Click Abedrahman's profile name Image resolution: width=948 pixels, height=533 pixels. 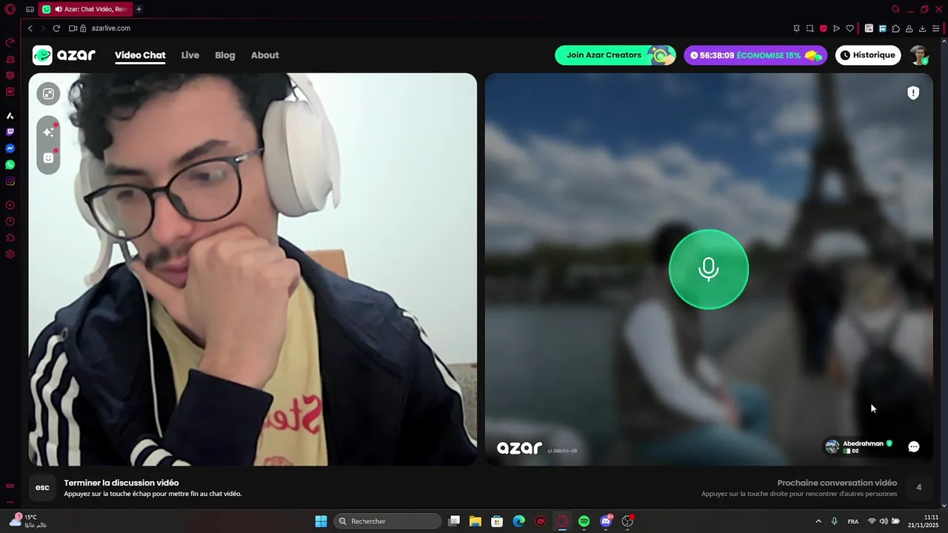[x=863, y=443]
